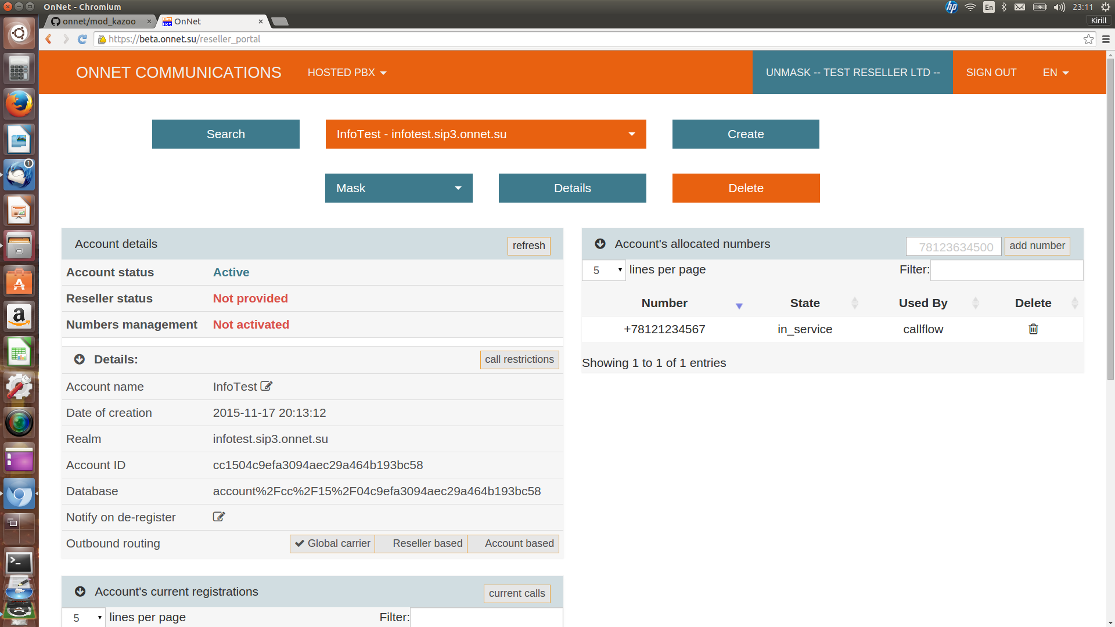This screenshot has width=1115, height=627.
Task: Bookmark this page with star icon
Action: [x=1088, y=39]
